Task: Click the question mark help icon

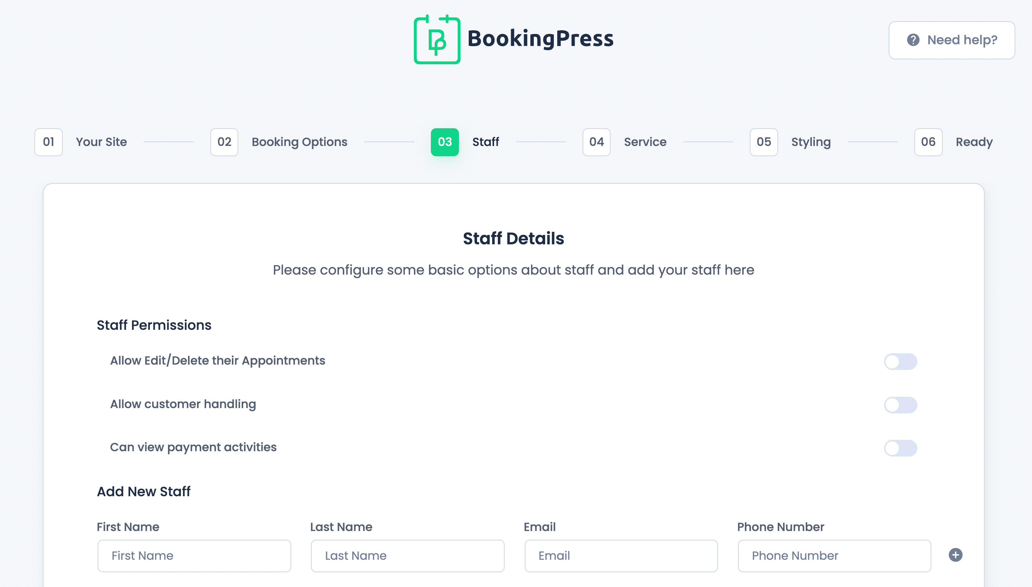Action: click(913, 40)
